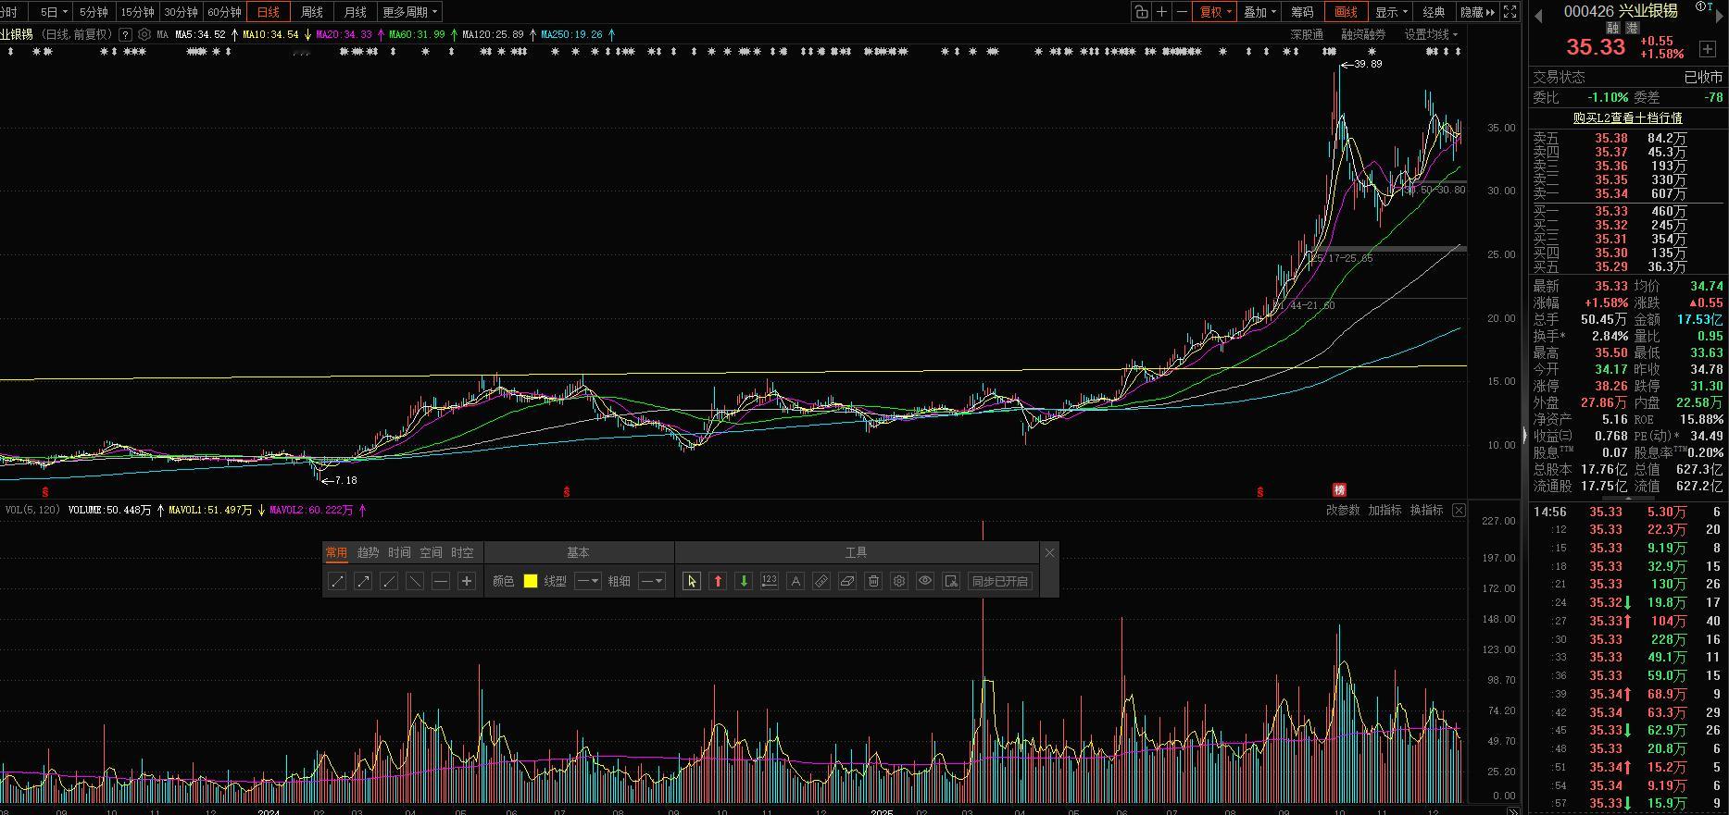Select the 123 price label tool

[769, 581]
